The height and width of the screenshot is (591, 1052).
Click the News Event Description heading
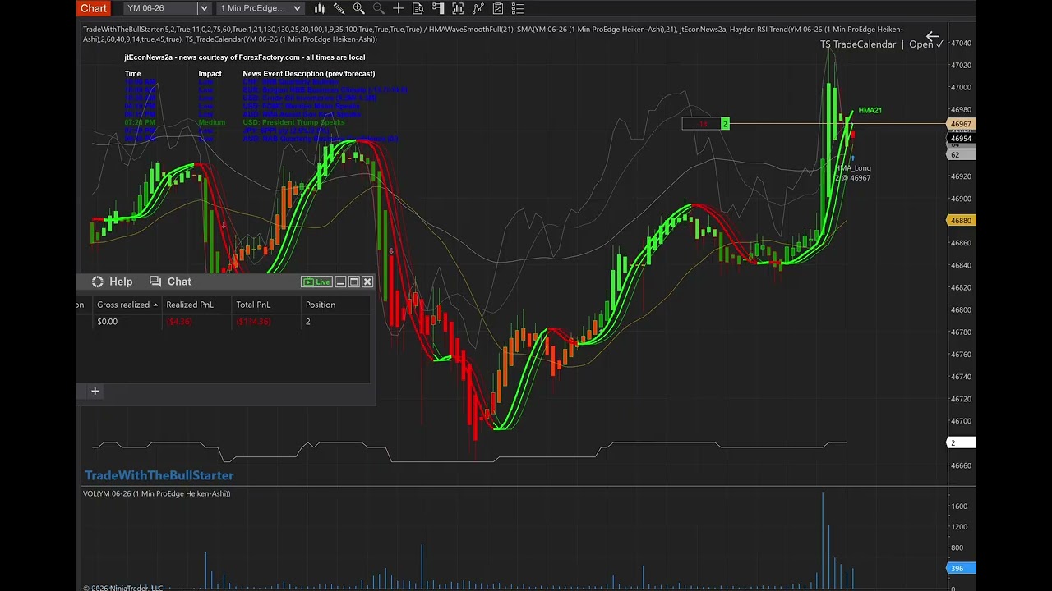[x=309, y=74]
